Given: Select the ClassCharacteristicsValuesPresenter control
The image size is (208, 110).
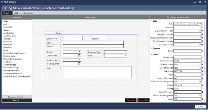Looking at the screenshot, I should (x=17, y=76).
